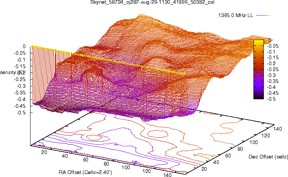Click -0.15 on the left intensity axis
This screenshot has width=288, height=177.
point(20,66)
